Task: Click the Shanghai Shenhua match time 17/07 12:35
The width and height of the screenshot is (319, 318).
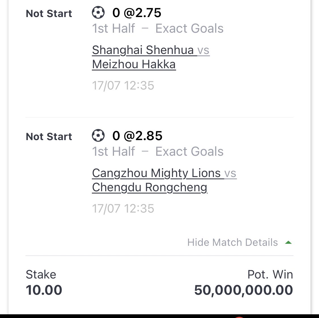Action: 123,86
